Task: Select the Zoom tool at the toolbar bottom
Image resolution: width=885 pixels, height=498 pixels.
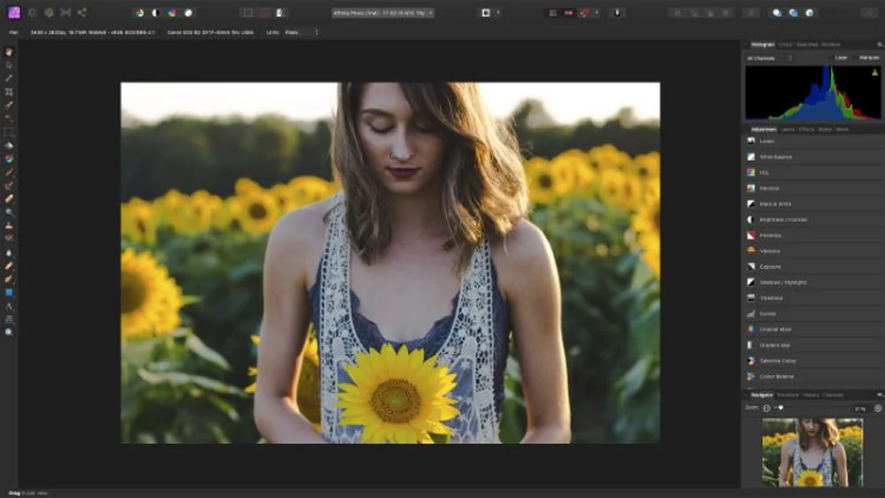Action: [9, 332]
